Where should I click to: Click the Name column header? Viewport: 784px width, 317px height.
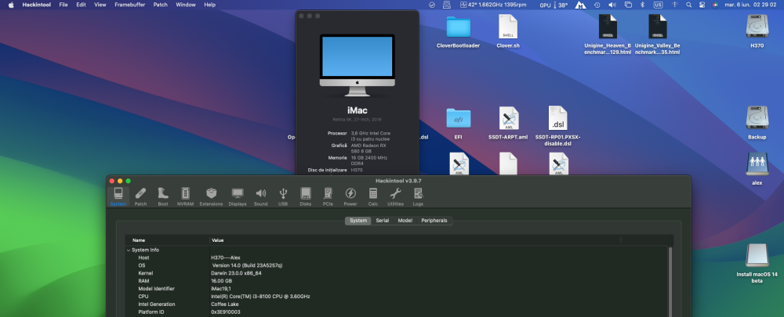(x=168, y=240)
